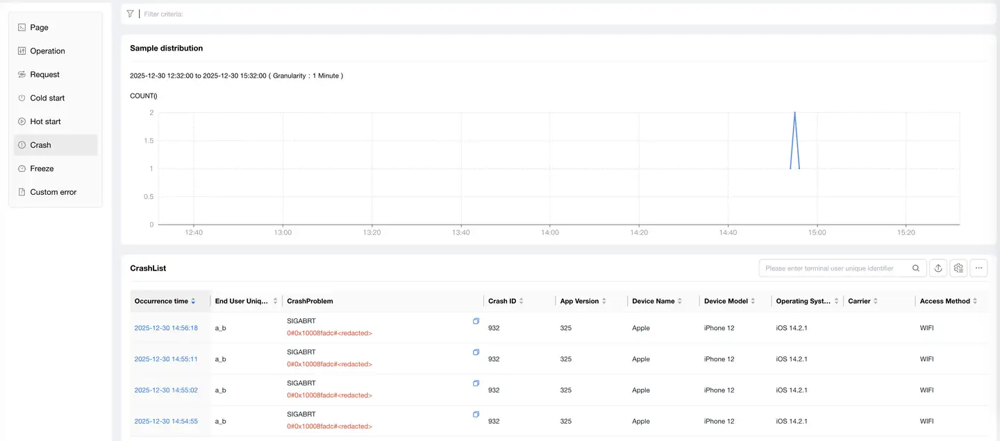Viewport: 1000px width, 441px height.
Task: Switch to the Freeze section
Action: click(42, 169)
